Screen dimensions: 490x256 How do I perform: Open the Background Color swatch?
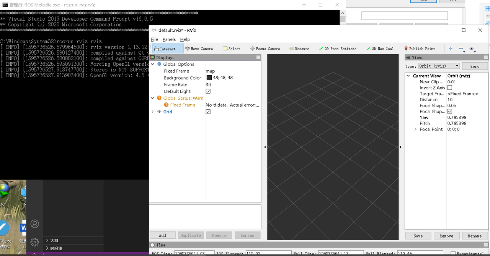tap(209, 78)
